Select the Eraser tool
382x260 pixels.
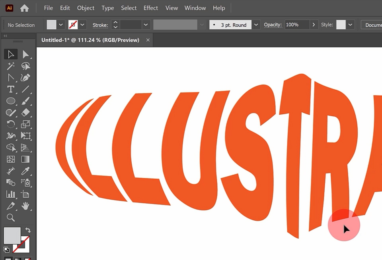tap(25, 112)
